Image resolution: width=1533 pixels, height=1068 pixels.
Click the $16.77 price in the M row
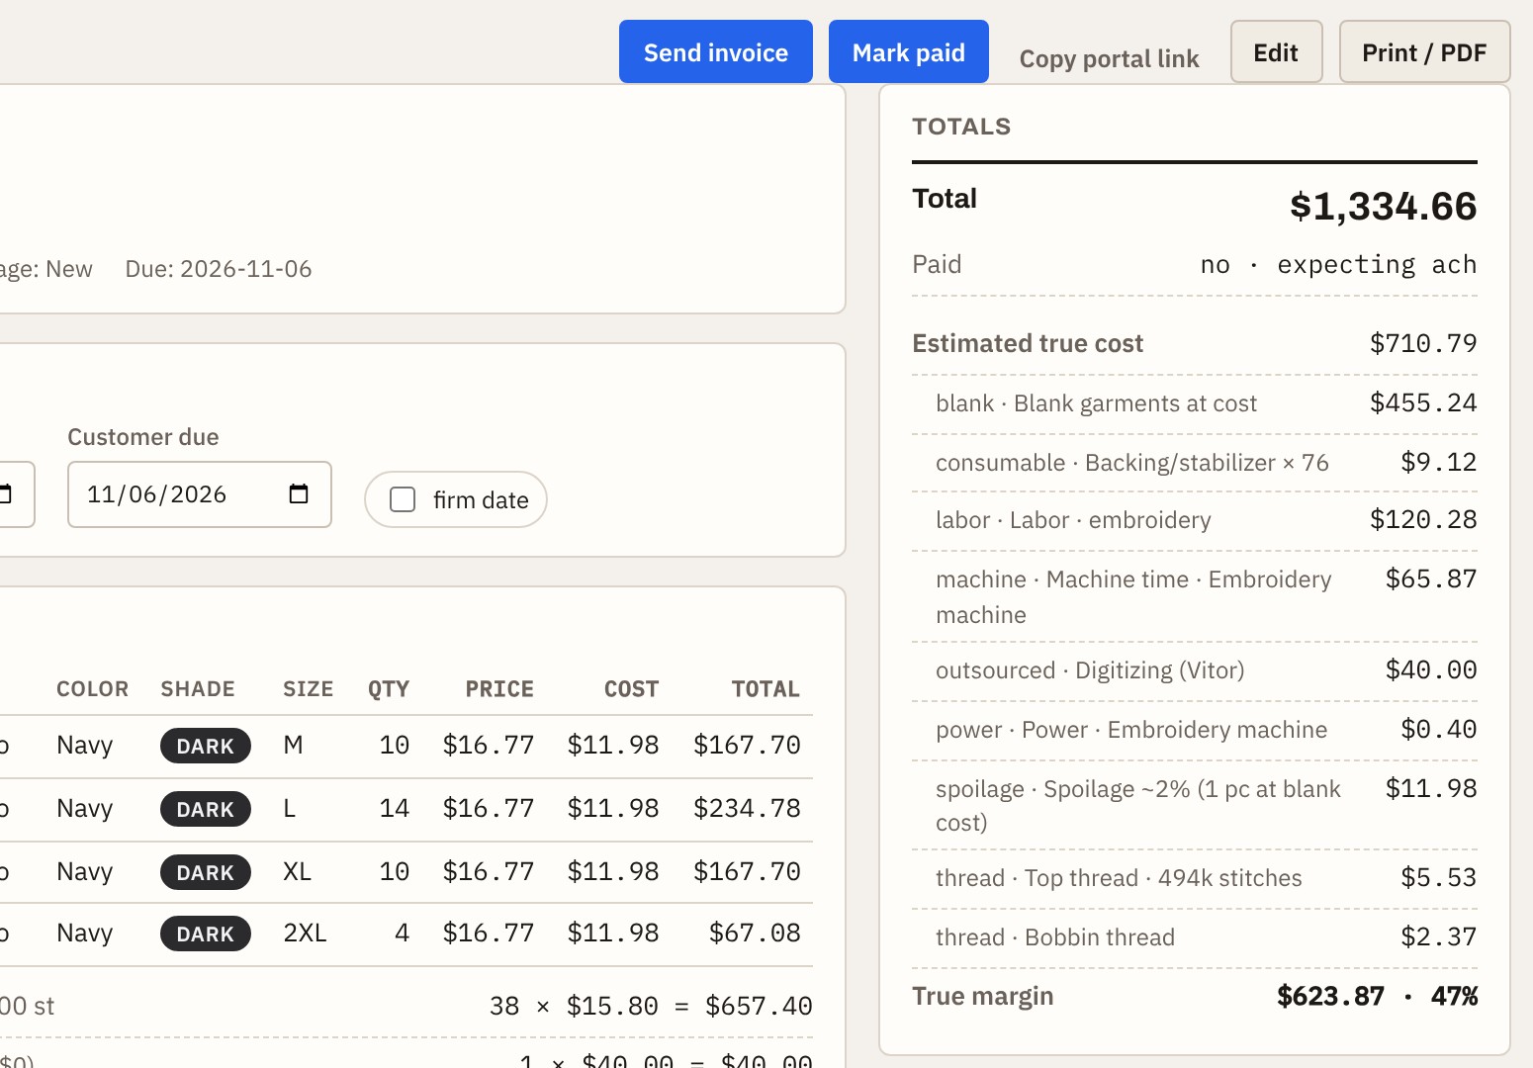click(x=489, y=745)
